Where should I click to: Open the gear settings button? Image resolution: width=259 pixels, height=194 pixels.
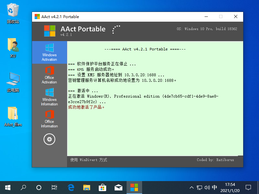click(x=50, y=139)
